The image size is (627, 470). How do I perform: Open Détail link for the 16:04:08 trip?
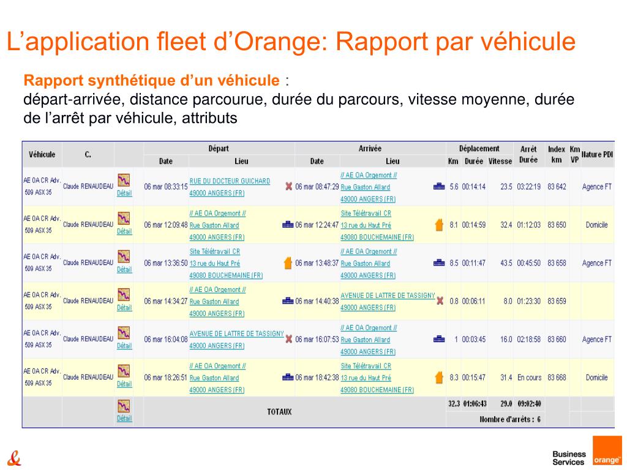(x=124, y=346)
